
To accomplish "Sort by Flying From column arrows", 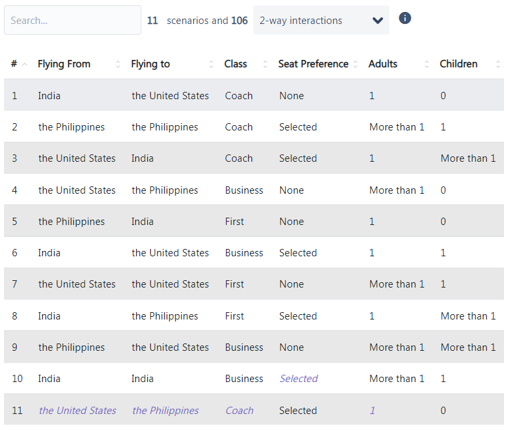I will point(118,65).
